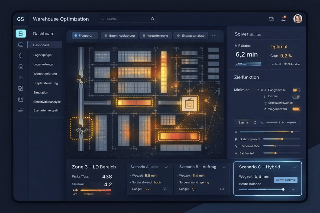Adjust the Beste Balance slider
Viewport: 320px width, 213px height.
262,189
